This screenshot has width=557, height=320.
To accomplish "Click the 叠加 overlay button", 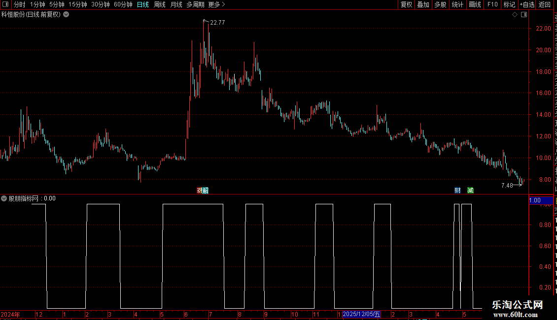I will tap(423, 4).
